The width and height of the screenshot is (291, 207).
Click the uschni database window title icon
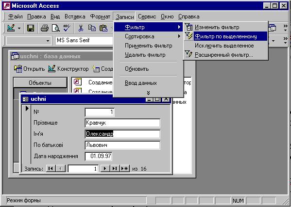pos(15,56)
